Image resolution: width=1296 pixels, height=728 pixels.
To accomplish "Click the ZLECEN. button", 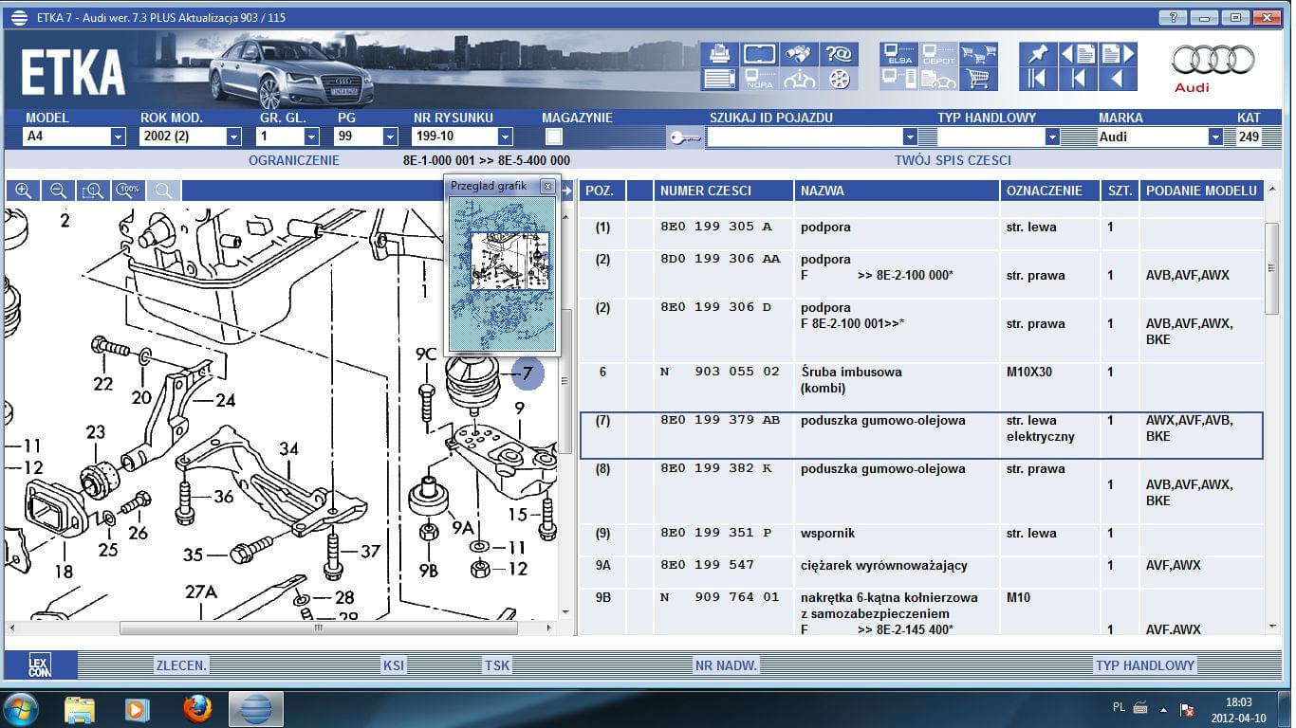I will (x=181, y=665).
